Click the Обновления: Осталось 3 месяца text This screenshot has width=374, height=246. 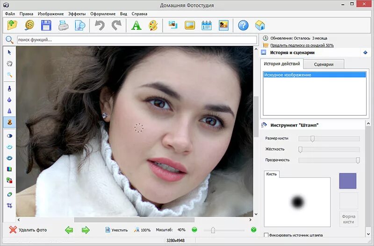(298, 38)
